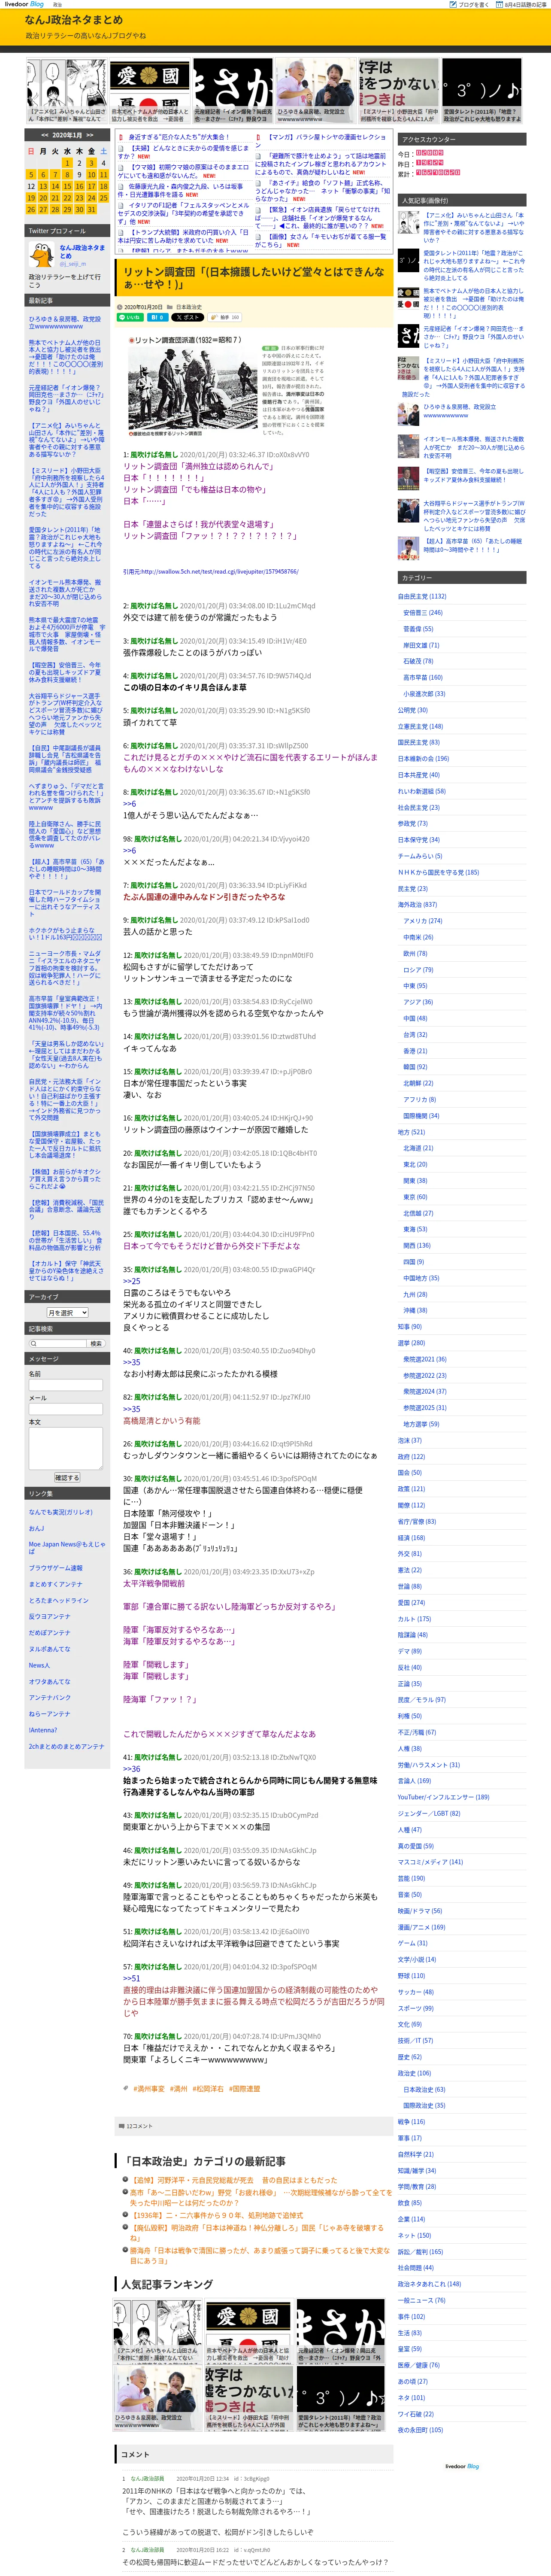Open ブラウザゲーム速報 link
This screenshot has height=2576, width=551.
[55, 1567]
